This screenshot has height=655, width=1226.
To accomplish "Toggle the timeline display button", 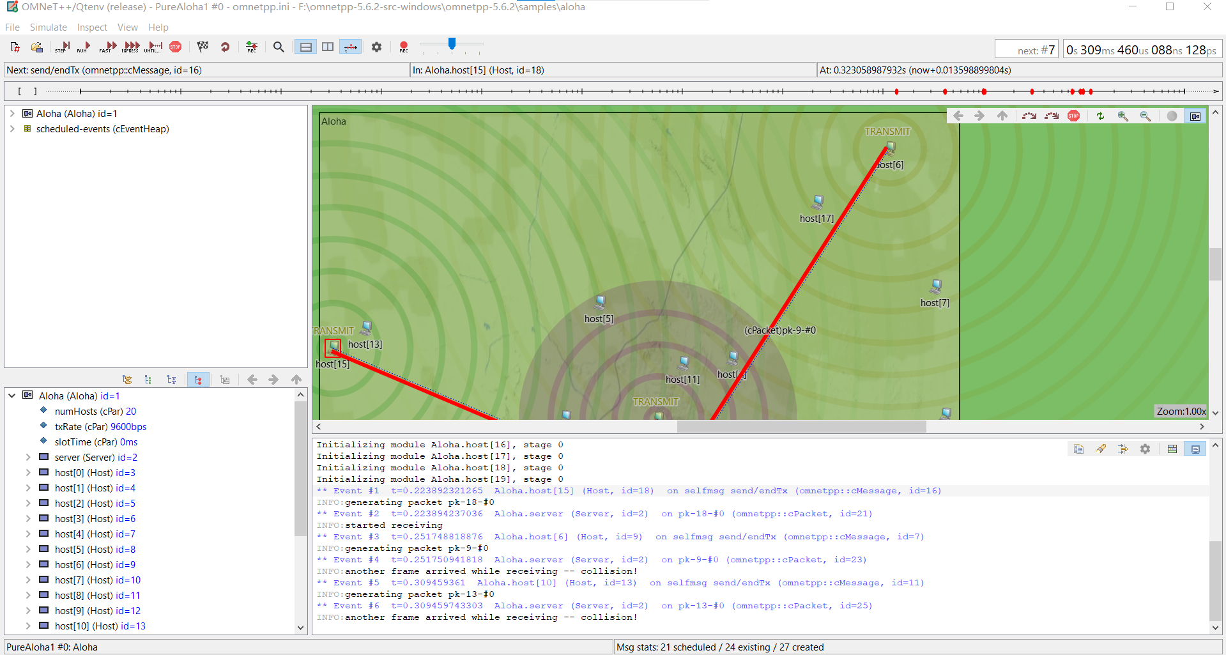I will pos(350,47).
